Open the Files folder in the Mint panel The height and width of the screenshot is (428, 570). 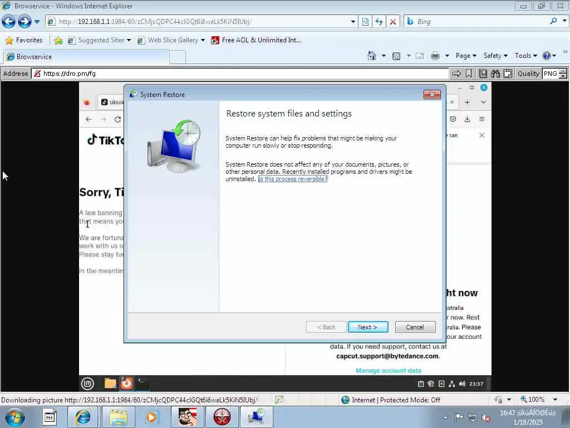110,383
